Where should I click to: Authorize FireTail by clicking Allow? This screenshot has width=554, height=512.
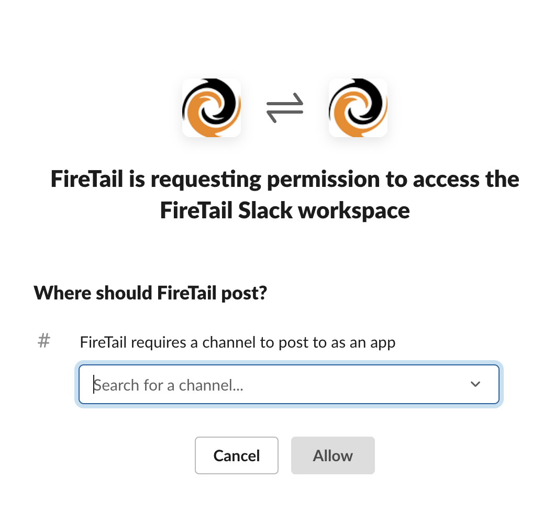[333, 455]
